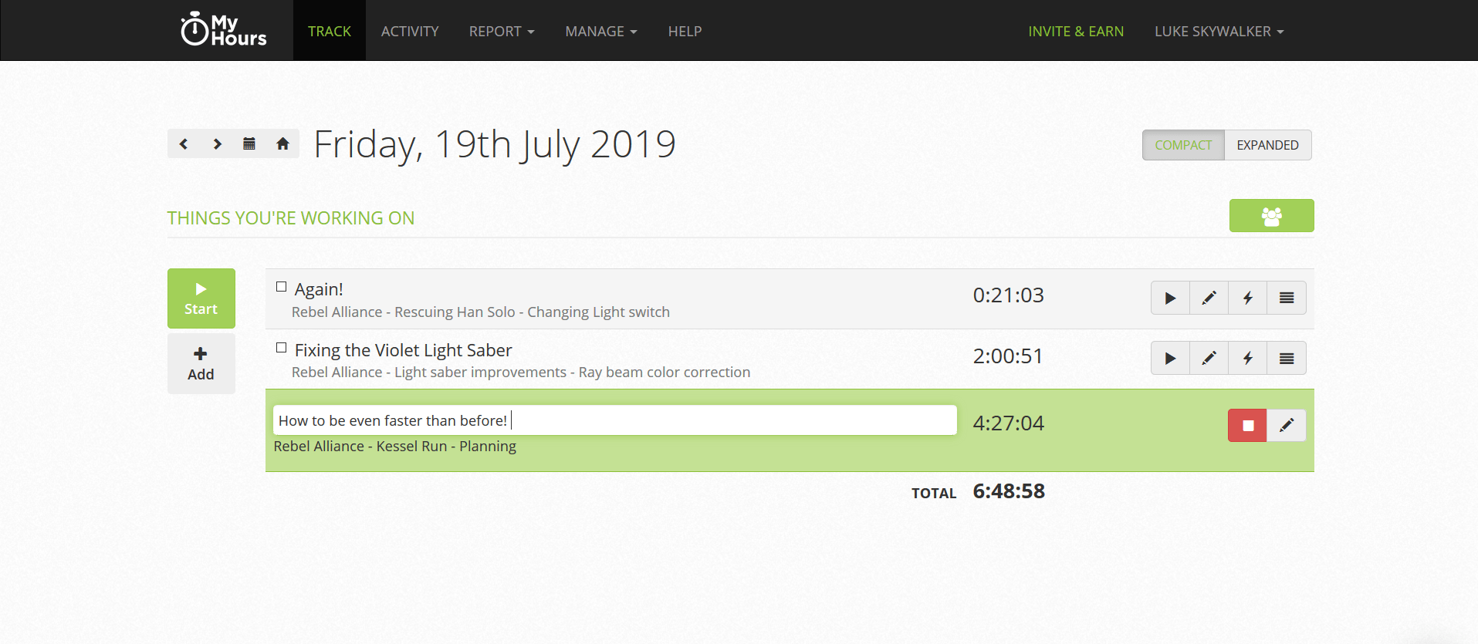Viewport: 1478px width, 644px height.
Task: Open Luke Skywalker account dropdown
Action: (1219, 32)
